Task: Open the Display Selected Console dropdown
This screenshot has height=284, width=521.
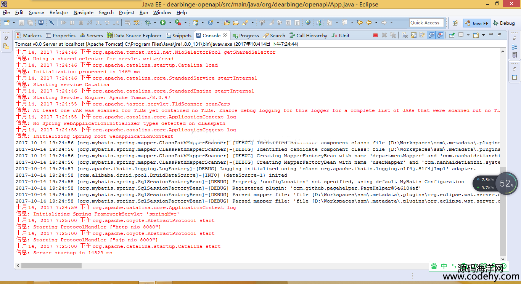Action: 468,35
